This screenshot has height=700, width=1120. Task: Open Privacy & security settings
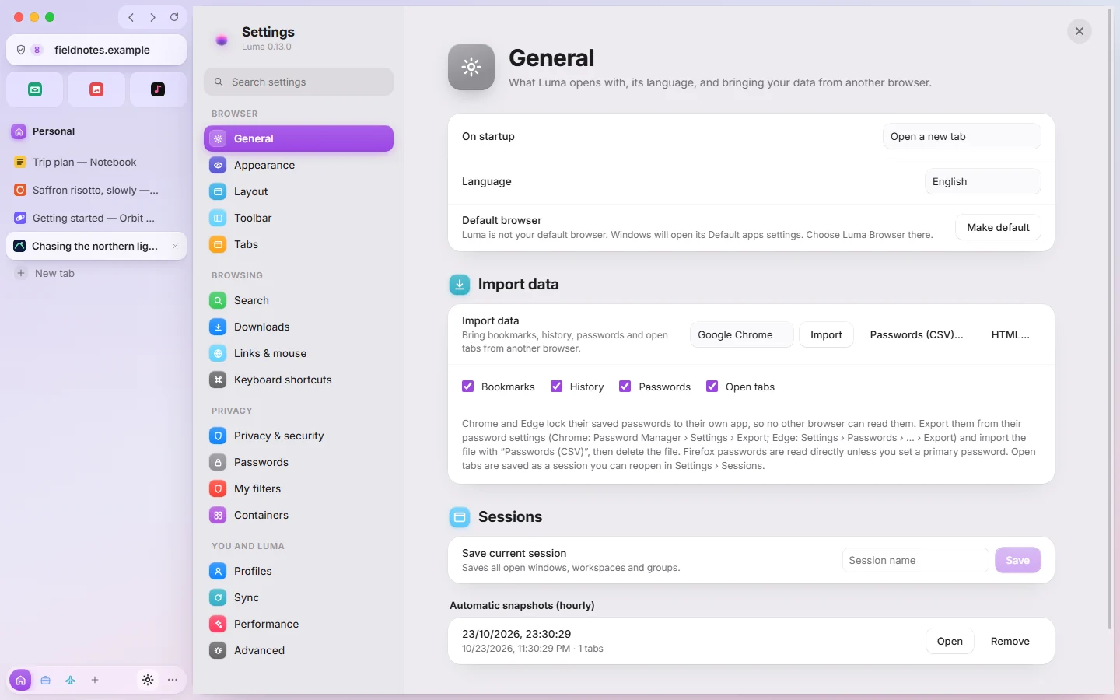[299, 436]
